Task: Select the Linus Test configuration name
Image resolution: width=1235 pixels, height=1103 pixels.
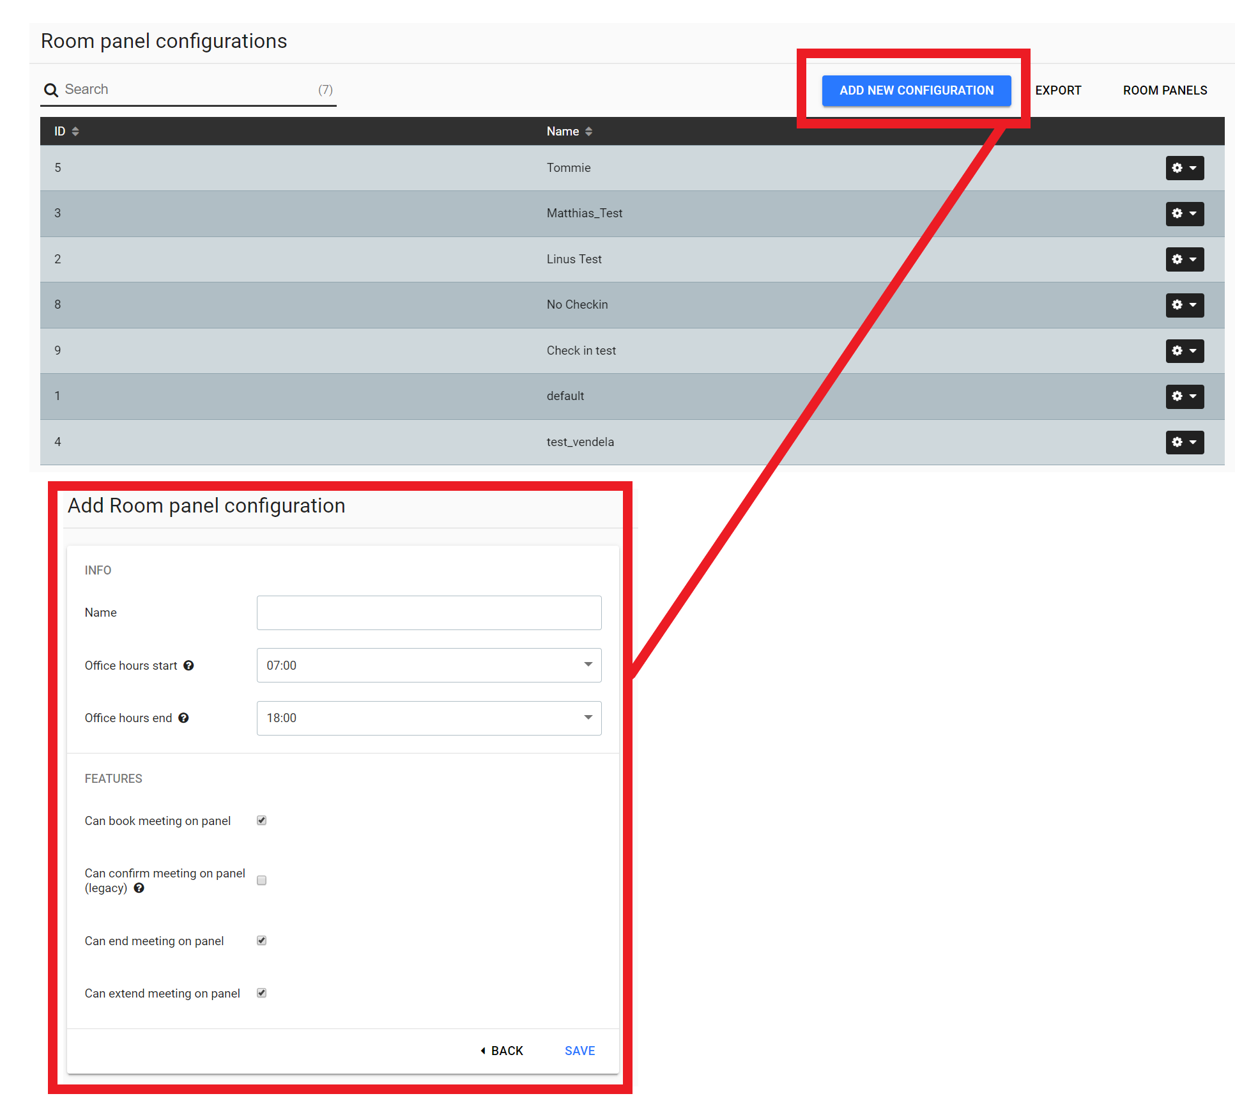Action: 574,259
